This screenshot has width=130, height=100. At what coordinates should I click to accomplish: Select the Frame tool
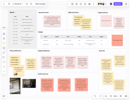tap(4, 34)
